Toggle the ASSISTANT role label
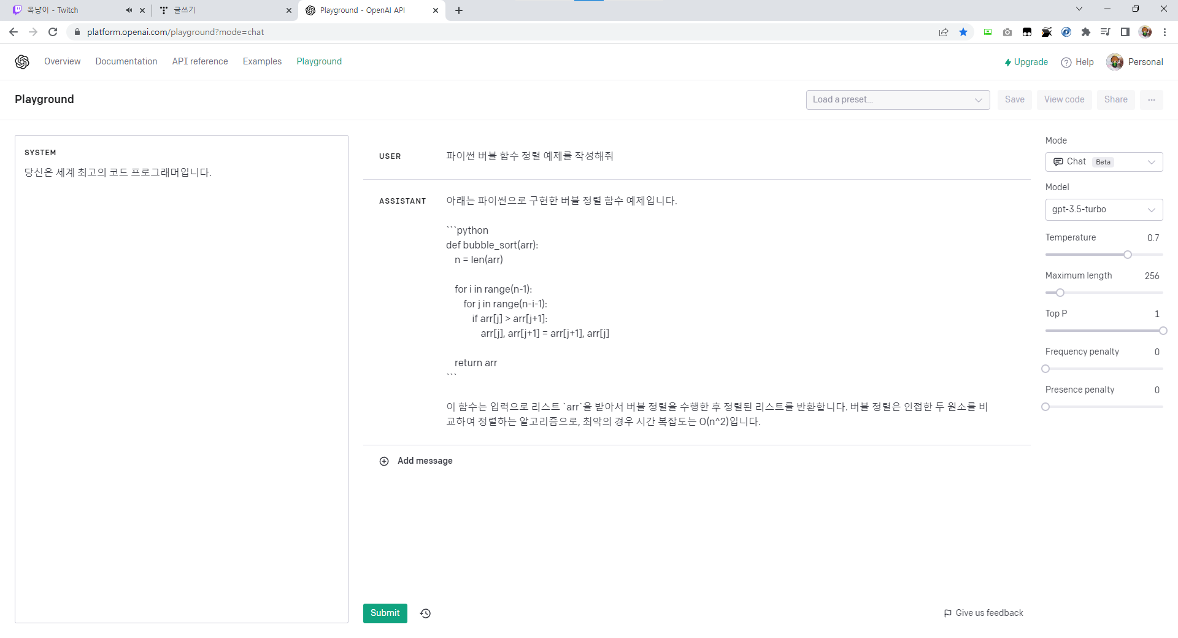The width and height of the screenshot is (1178, 638). [402, 201]
